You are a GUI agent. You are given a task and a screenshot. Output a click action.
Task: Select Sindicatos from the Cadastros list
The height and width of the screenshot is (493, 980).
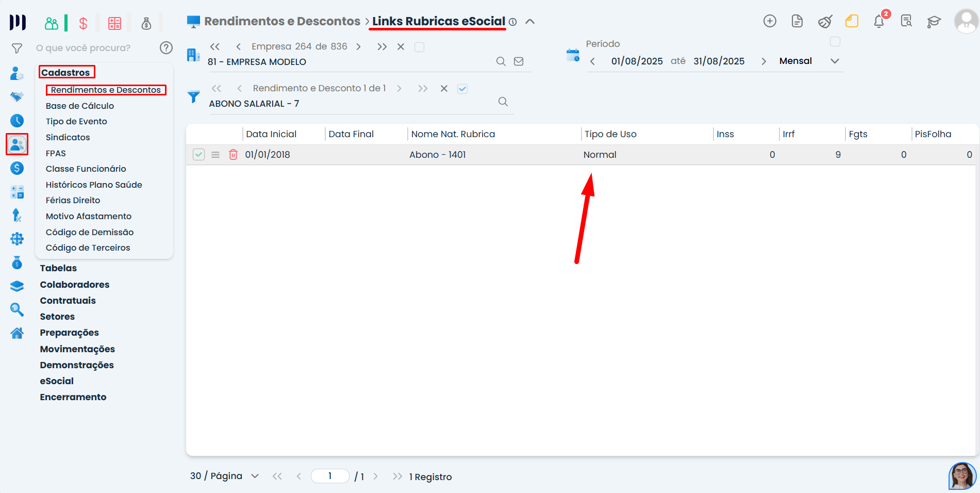pos(68,137)
